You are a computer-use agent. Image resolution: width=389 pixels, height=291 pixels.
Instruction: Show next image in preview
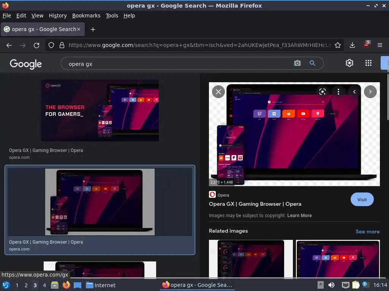click(370, 92)
